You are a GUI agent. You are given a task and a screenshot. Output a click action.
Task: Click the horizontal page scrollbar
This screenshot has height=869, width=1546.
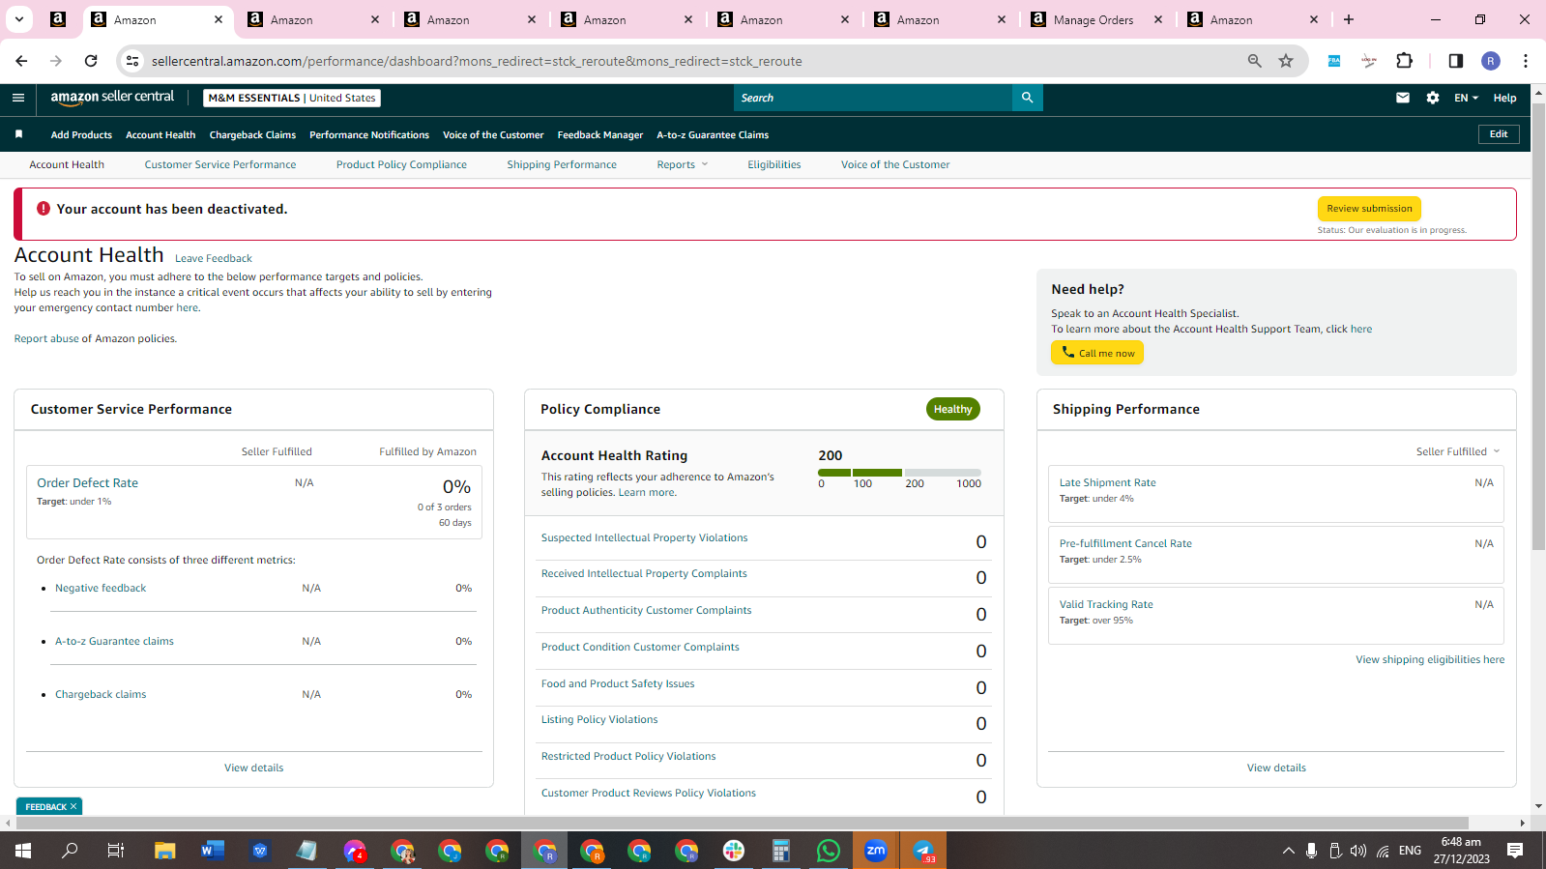click(742, 824)
